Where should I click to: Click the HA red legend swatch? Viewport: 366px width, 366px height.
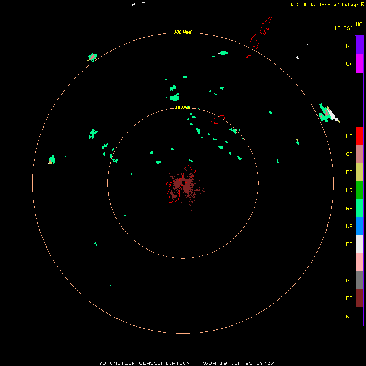point(359,136)
